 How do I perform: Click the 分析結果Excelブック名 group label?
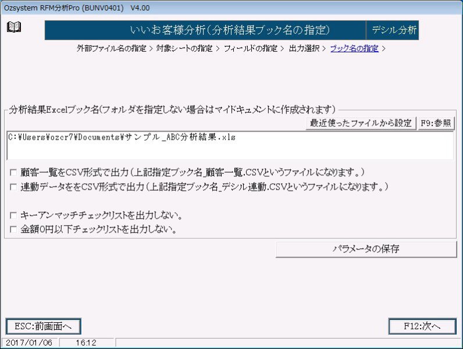click(x=172, y=110)
